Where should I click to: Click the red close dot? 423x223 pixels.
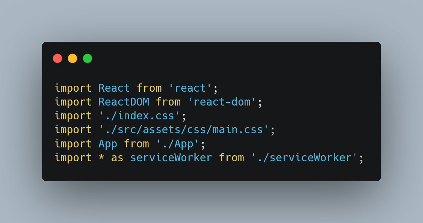[x=57, y=58]
